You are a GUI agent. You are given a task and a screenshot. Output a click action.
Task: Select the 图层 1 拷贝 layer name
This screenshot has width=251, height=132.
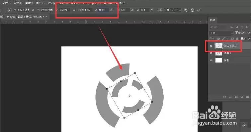(230, 46)
